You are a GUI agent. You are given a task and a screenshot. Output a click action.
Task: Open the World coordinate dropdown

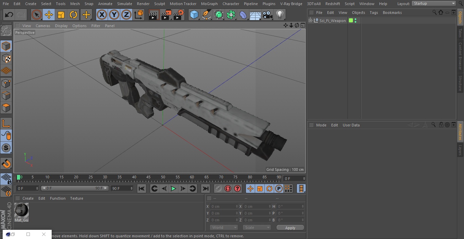(x=224, y=227)
